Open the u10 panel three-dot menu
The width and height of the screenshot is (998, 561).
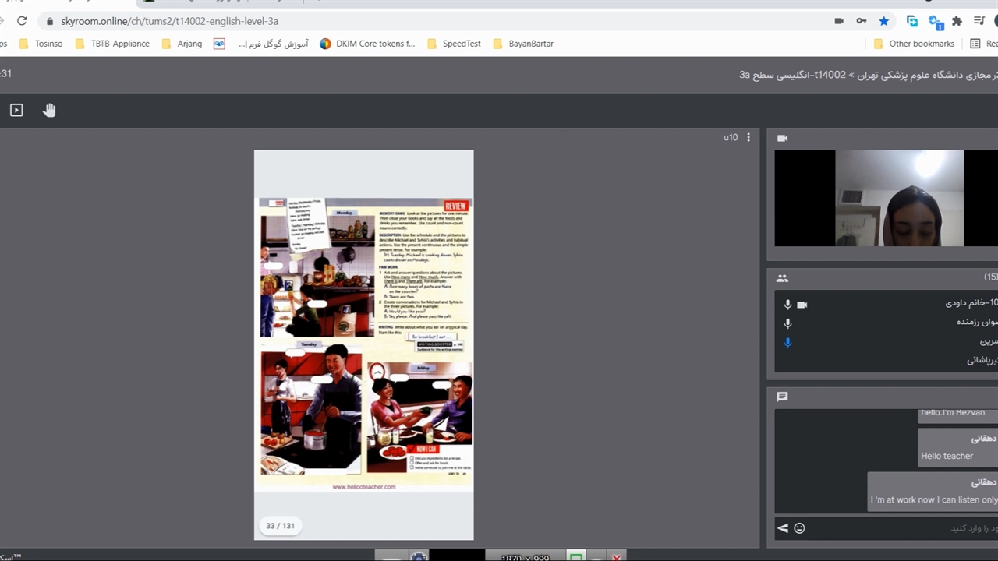748,137
